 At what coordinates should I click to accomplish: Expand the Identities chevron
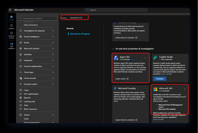(x=53, y=54)
